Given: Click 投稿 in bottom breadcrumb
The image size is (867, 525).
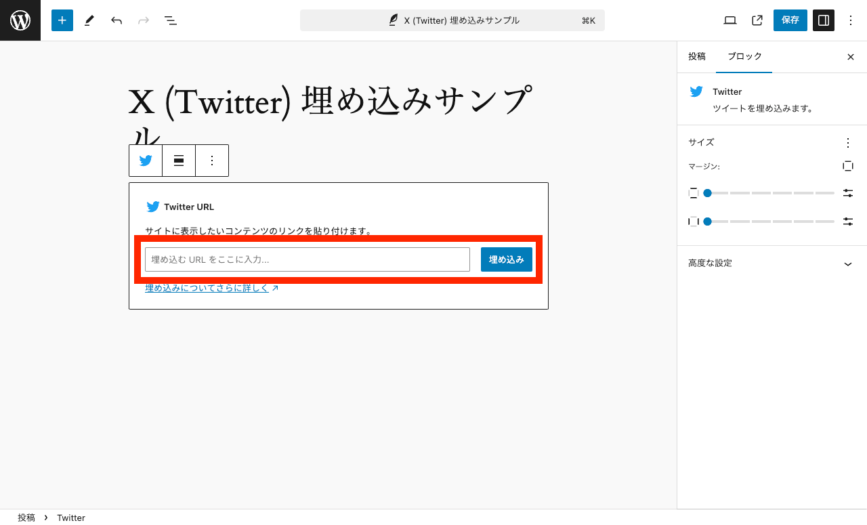Looking at the screenshot, I should click(x=26, y=518).
